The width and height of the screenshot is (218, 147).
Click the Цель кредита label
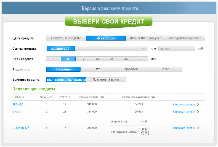click(x=23, y=38)
